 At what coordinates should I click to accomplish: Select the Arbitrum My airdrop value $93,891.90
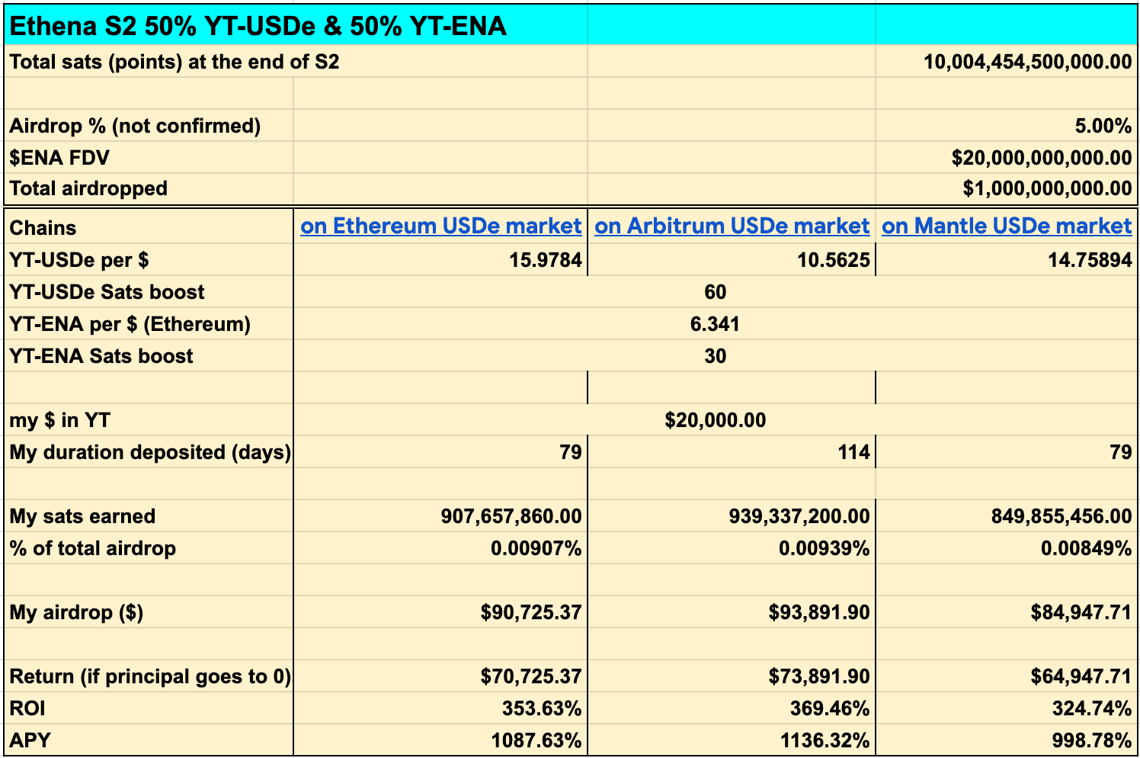pos(732,612)
